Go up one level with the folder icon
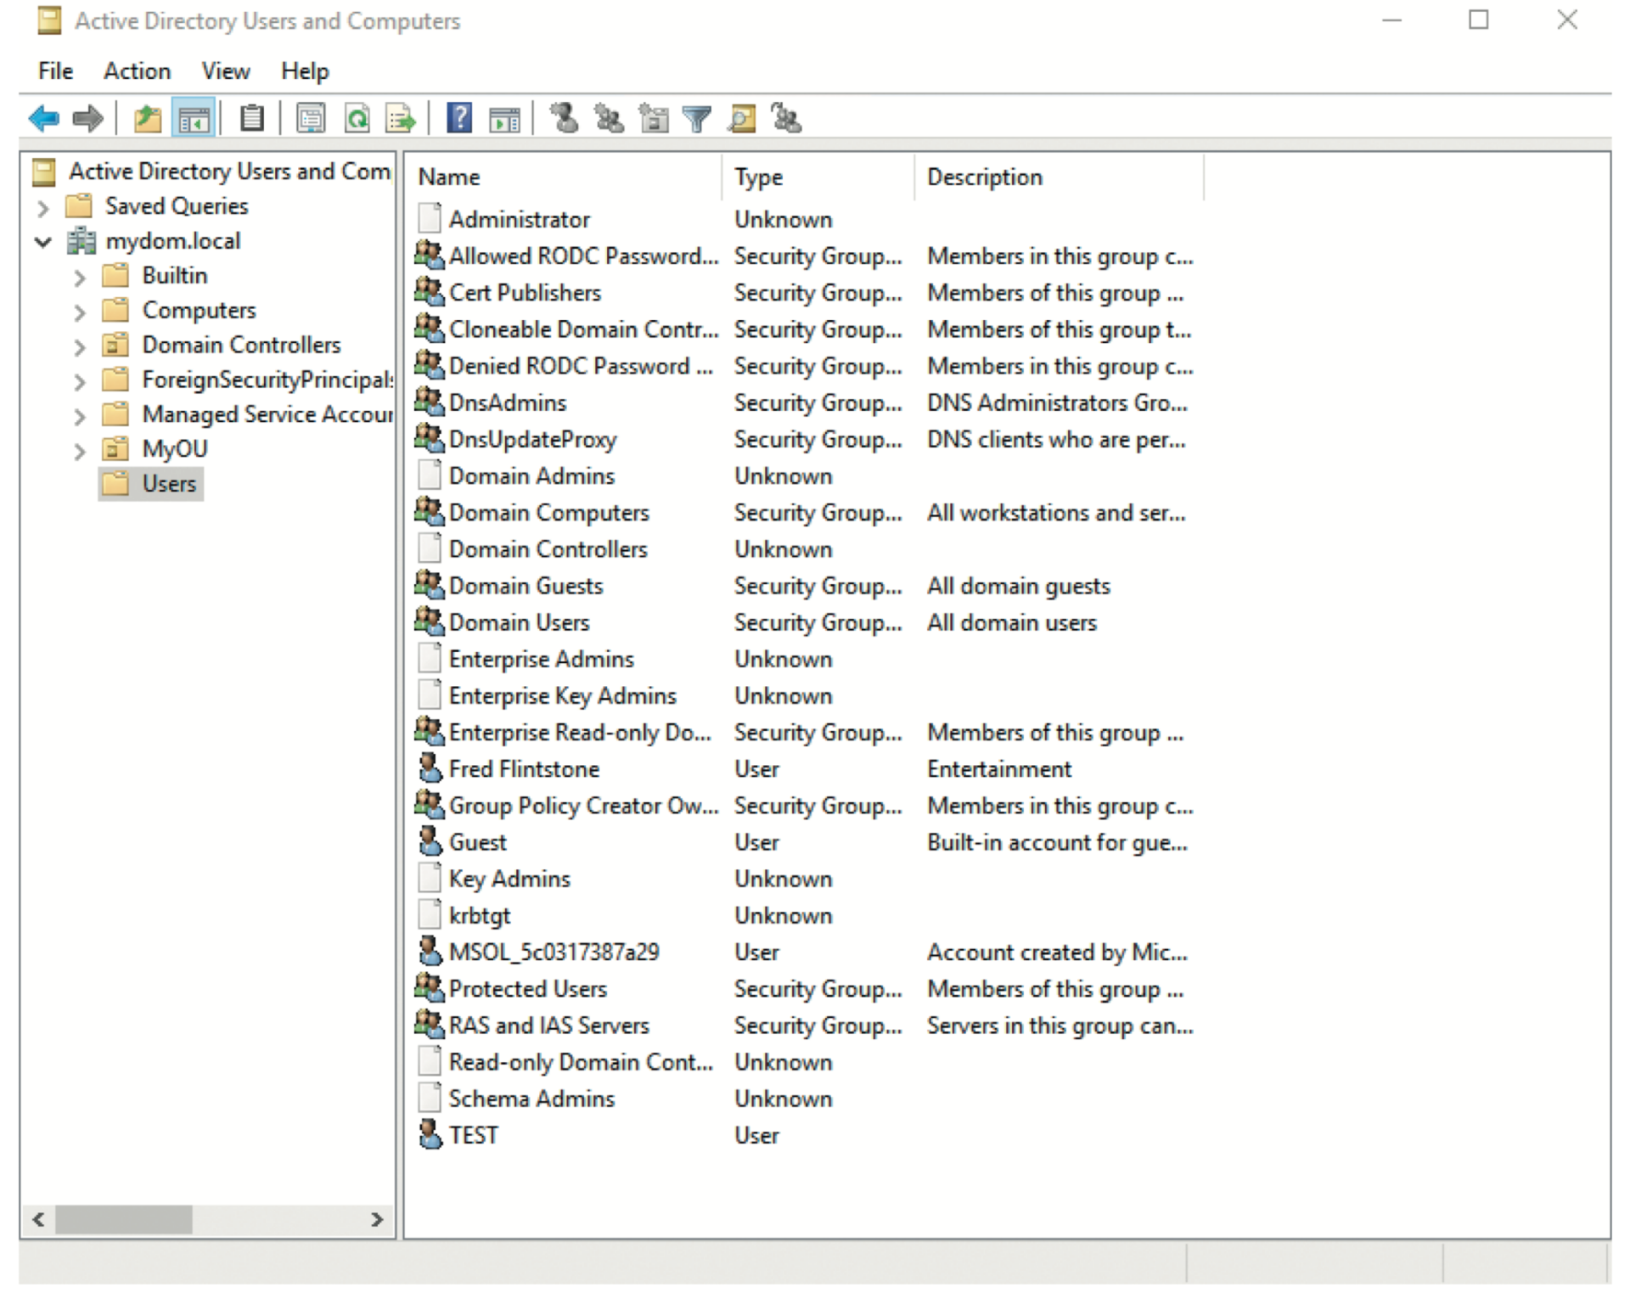1630x1293 pixels. pyautogui.click(x=146, y=119)
